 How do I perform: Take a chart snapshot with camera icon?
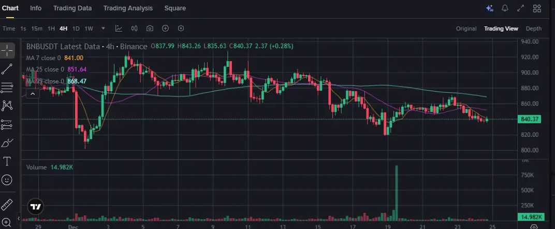click(x=150, y=28)
